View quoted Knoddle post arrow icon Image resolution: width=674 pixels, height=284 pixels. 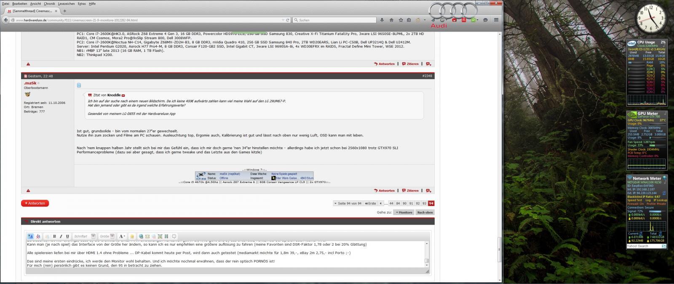coord(123,96)
